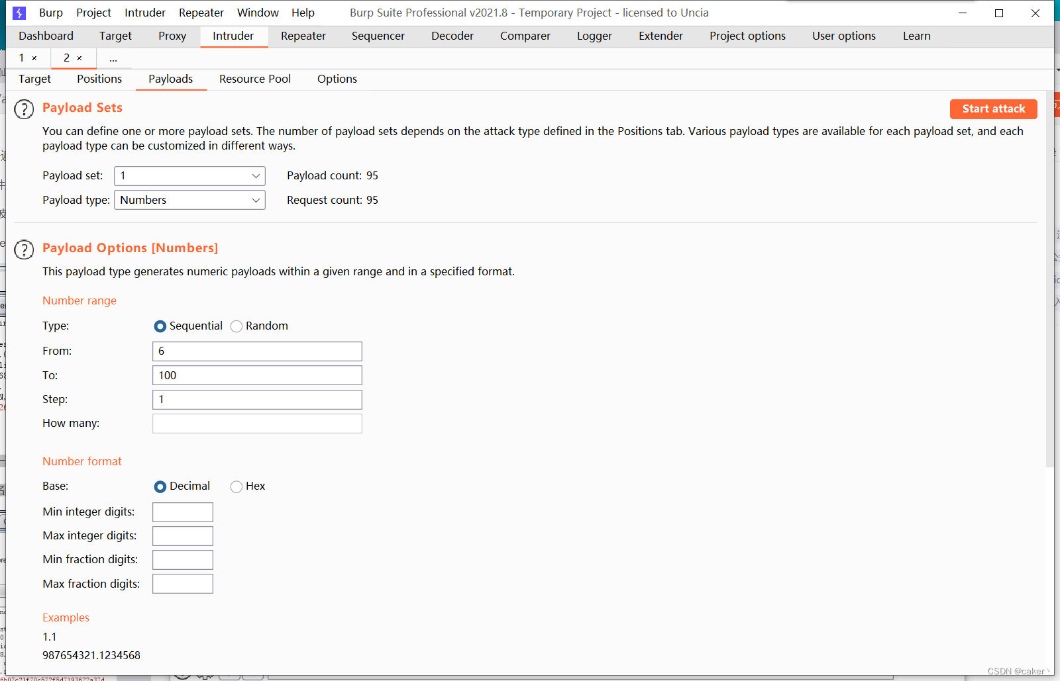This screenshot has height=681, width=1060.
Task: Switch to the Comparer tab
Action: (x=525, y=36)
